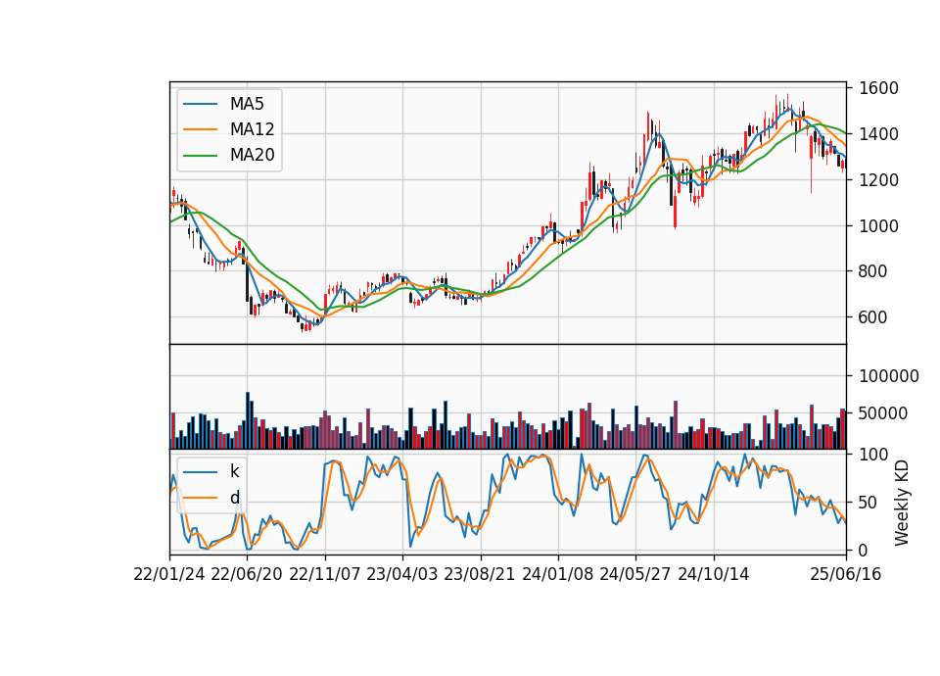This screenshot has height=676, width=940.
Task: Click the 100 KD axis label
Action: 873,455
